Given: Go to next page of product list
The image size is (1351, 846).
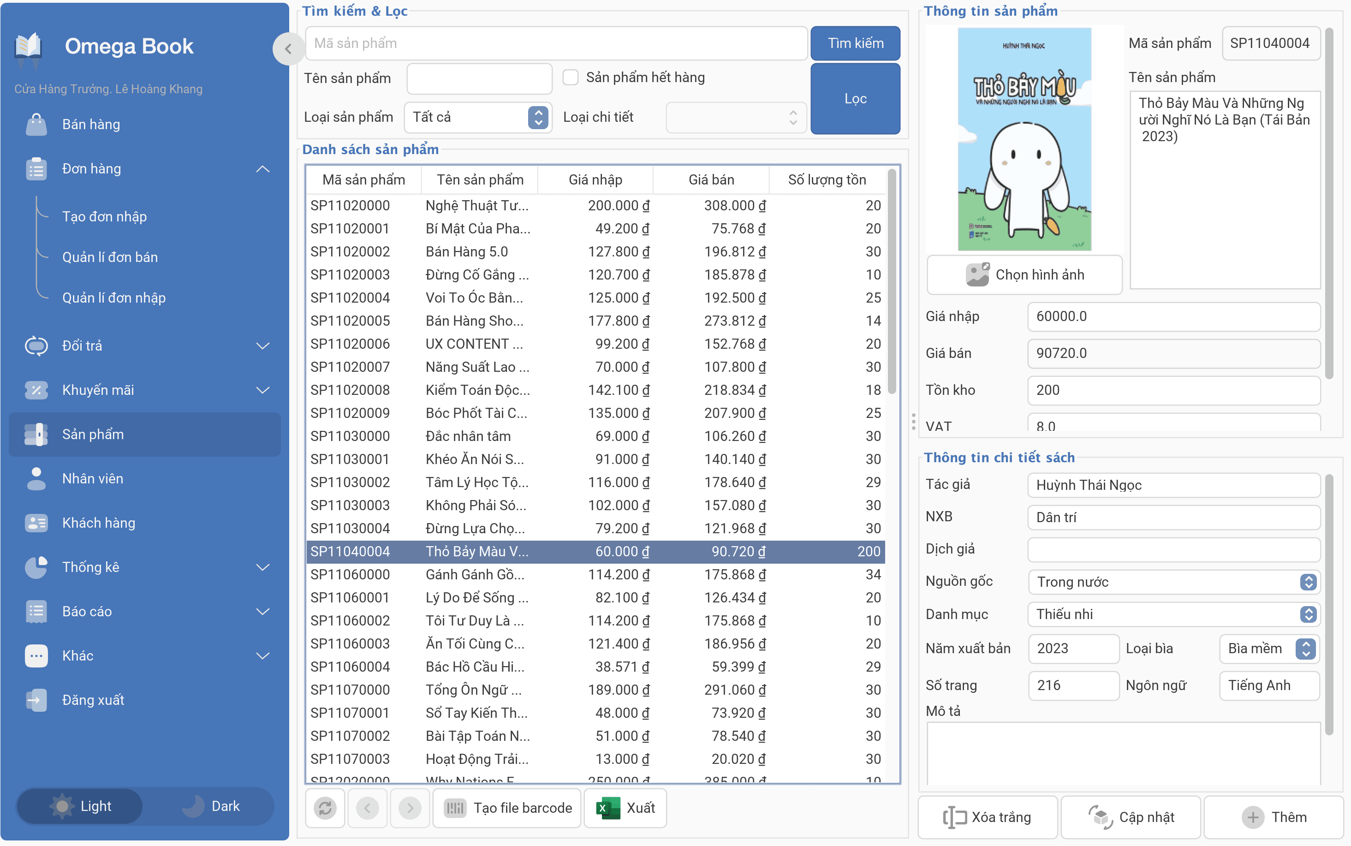Looking at the screenshot, I should (x=410, y=807).
